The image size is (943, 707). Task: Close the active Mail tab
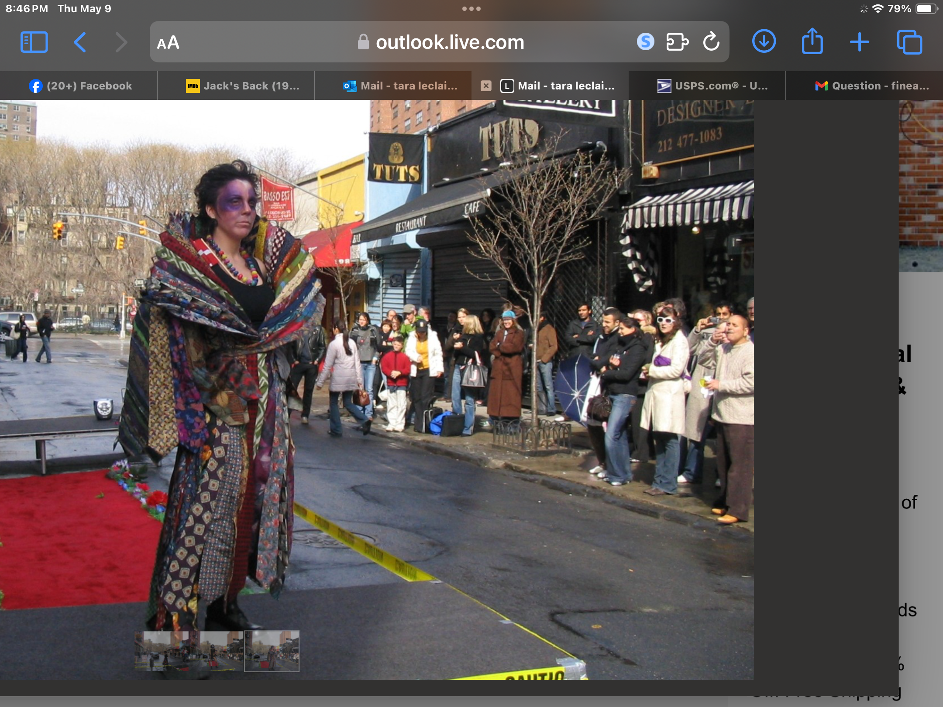click(486, 86)
